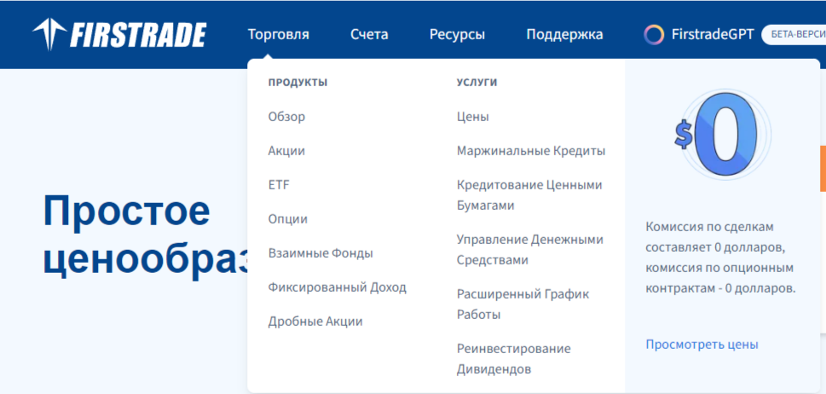Click the $0 commission graphic
Screen dimensions: 826x394
coord(722,135)
